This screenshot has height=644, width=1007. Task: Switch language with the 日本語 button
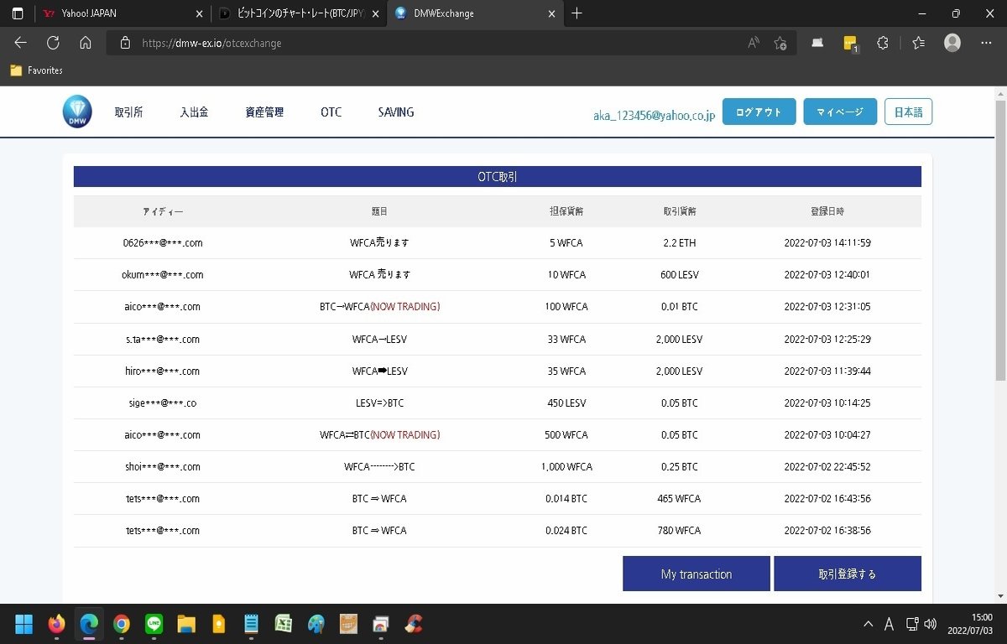click(x=908, y=111)
